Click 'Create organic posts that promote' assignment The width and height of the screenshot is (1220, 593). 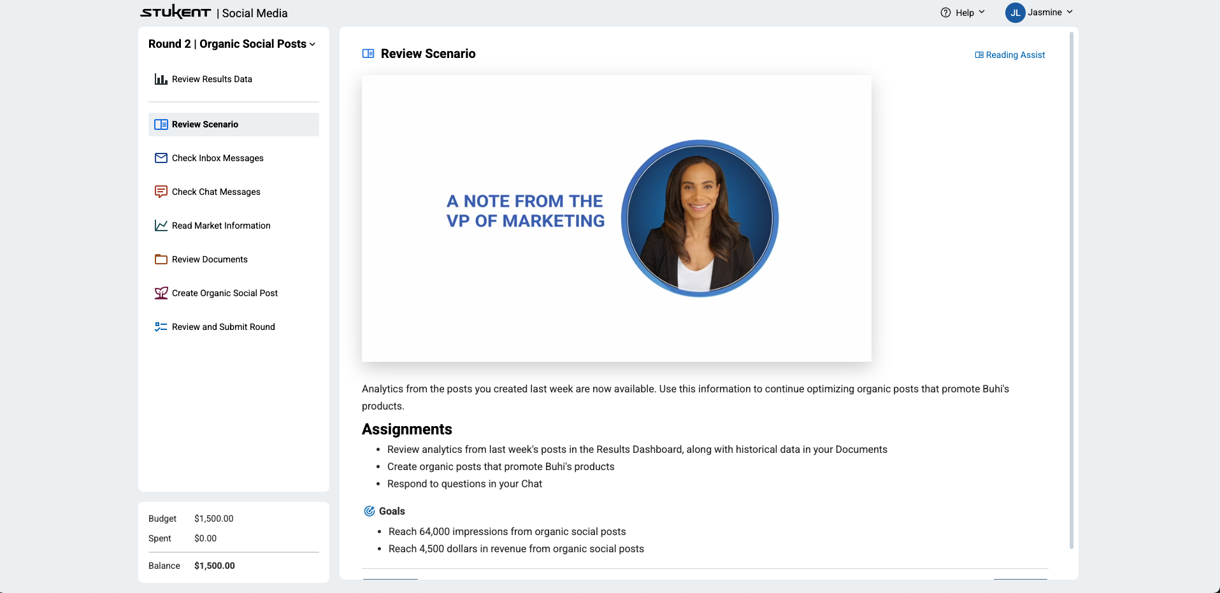tap(501, 466)
